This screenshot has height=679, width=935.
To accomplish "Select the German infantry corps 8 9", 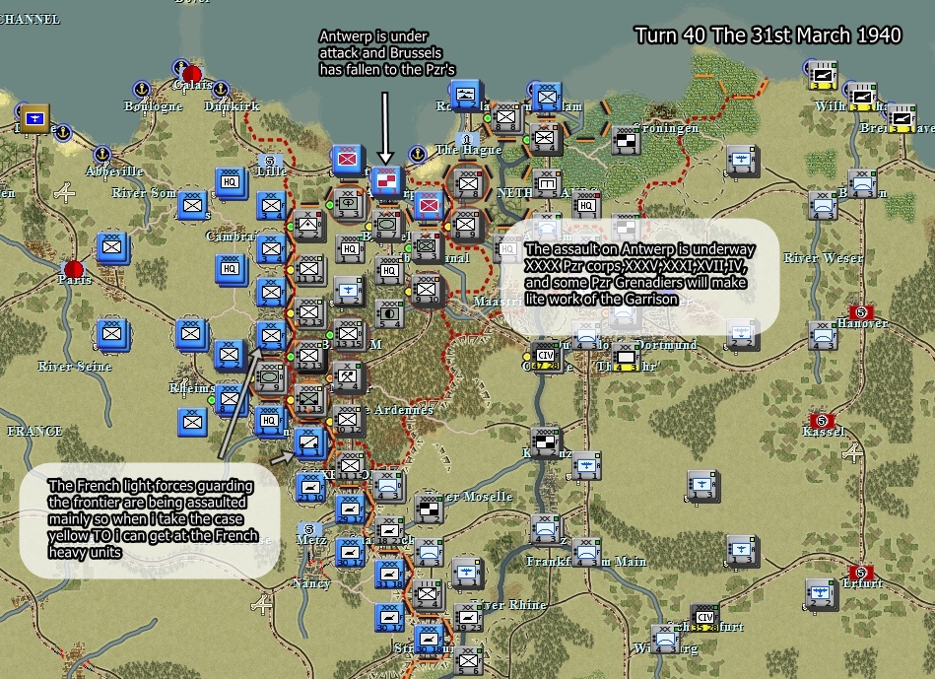I will (466, 225).
